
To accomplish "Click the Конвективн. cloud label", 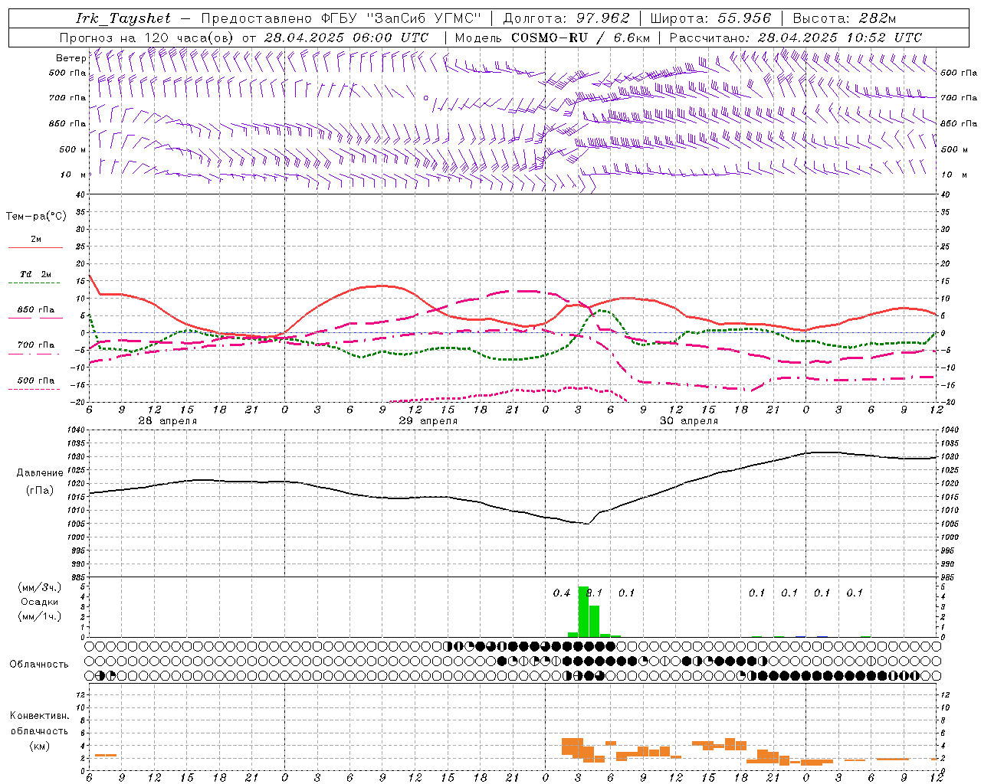I will (x=39, y=716).
